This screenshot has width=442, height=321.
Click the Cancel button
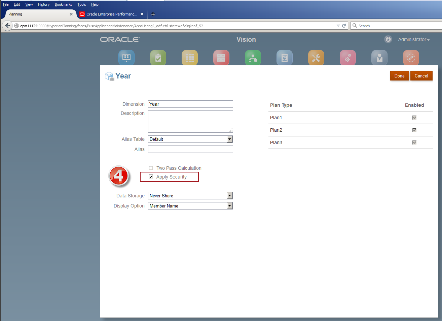click(x=421, y=76)
